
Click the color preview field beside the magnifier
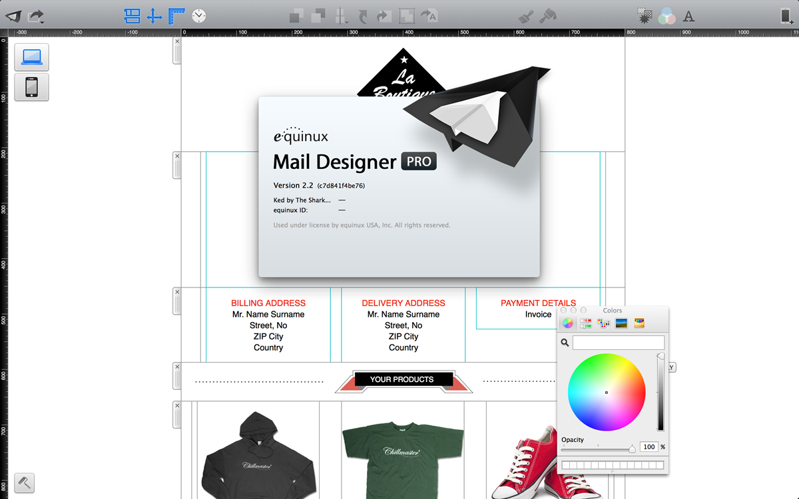click(x=619, y=343)
